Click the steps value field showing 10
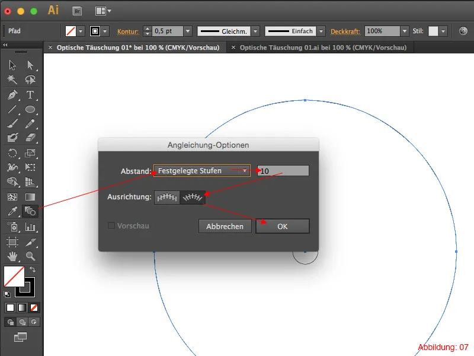474x356 pixels. 283,171
